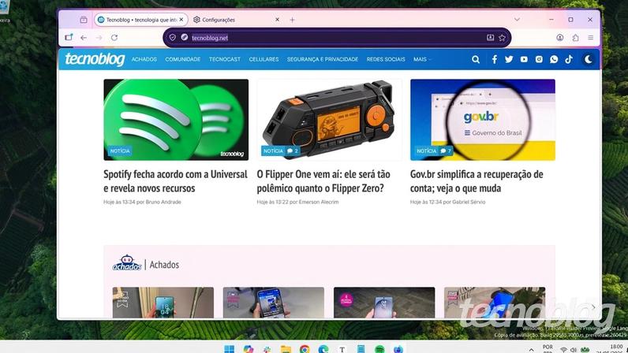The image size is (628, 353).
Task: Toggle dark mode with moon icon
Action: pos(589,59)
